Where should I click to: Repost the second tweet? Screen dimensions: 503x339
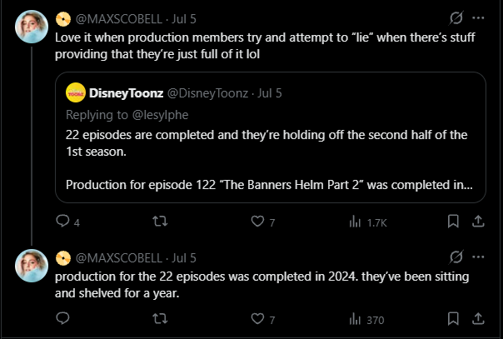pos(160,319)
